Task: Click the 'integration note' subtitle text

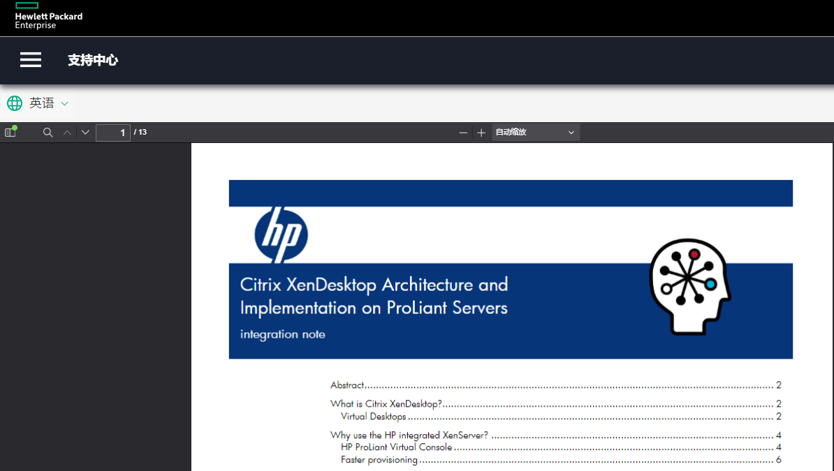Action: coord(282,334)
